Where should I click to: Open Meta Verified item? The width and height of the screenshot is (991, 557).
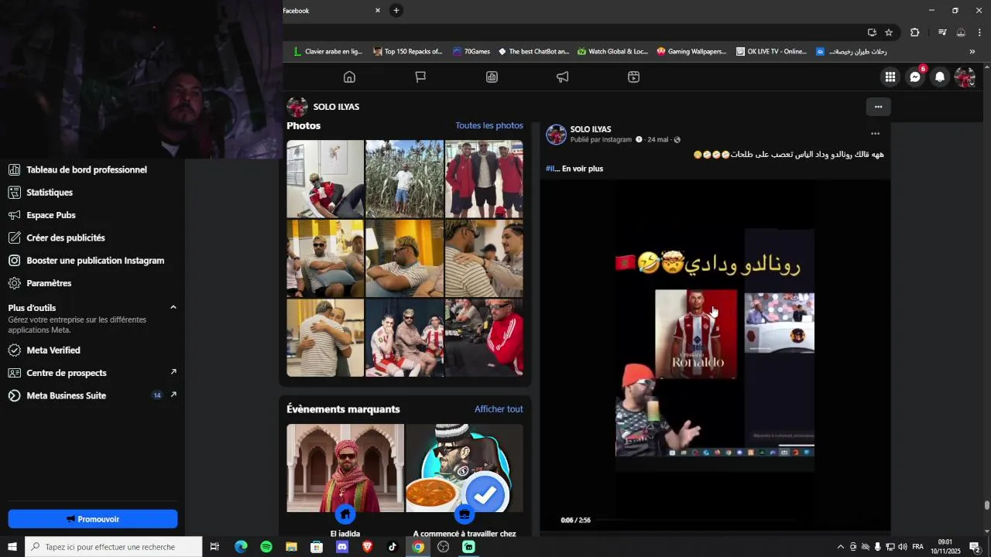point(53,350)
